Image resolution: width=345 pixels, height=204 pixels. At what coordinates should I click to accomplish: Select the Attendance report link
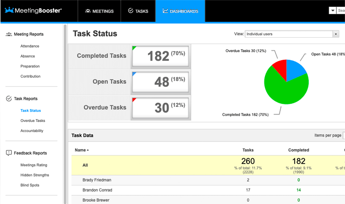click(x=30, y=46)
